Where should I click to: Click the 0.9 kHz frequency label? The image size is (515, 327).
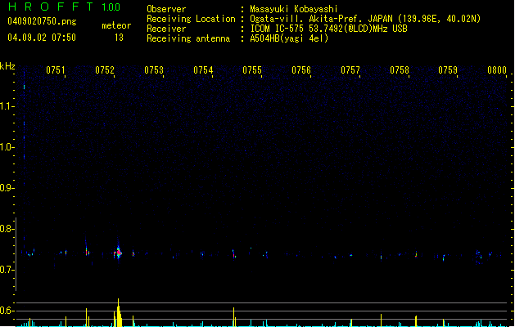[7, 188]
